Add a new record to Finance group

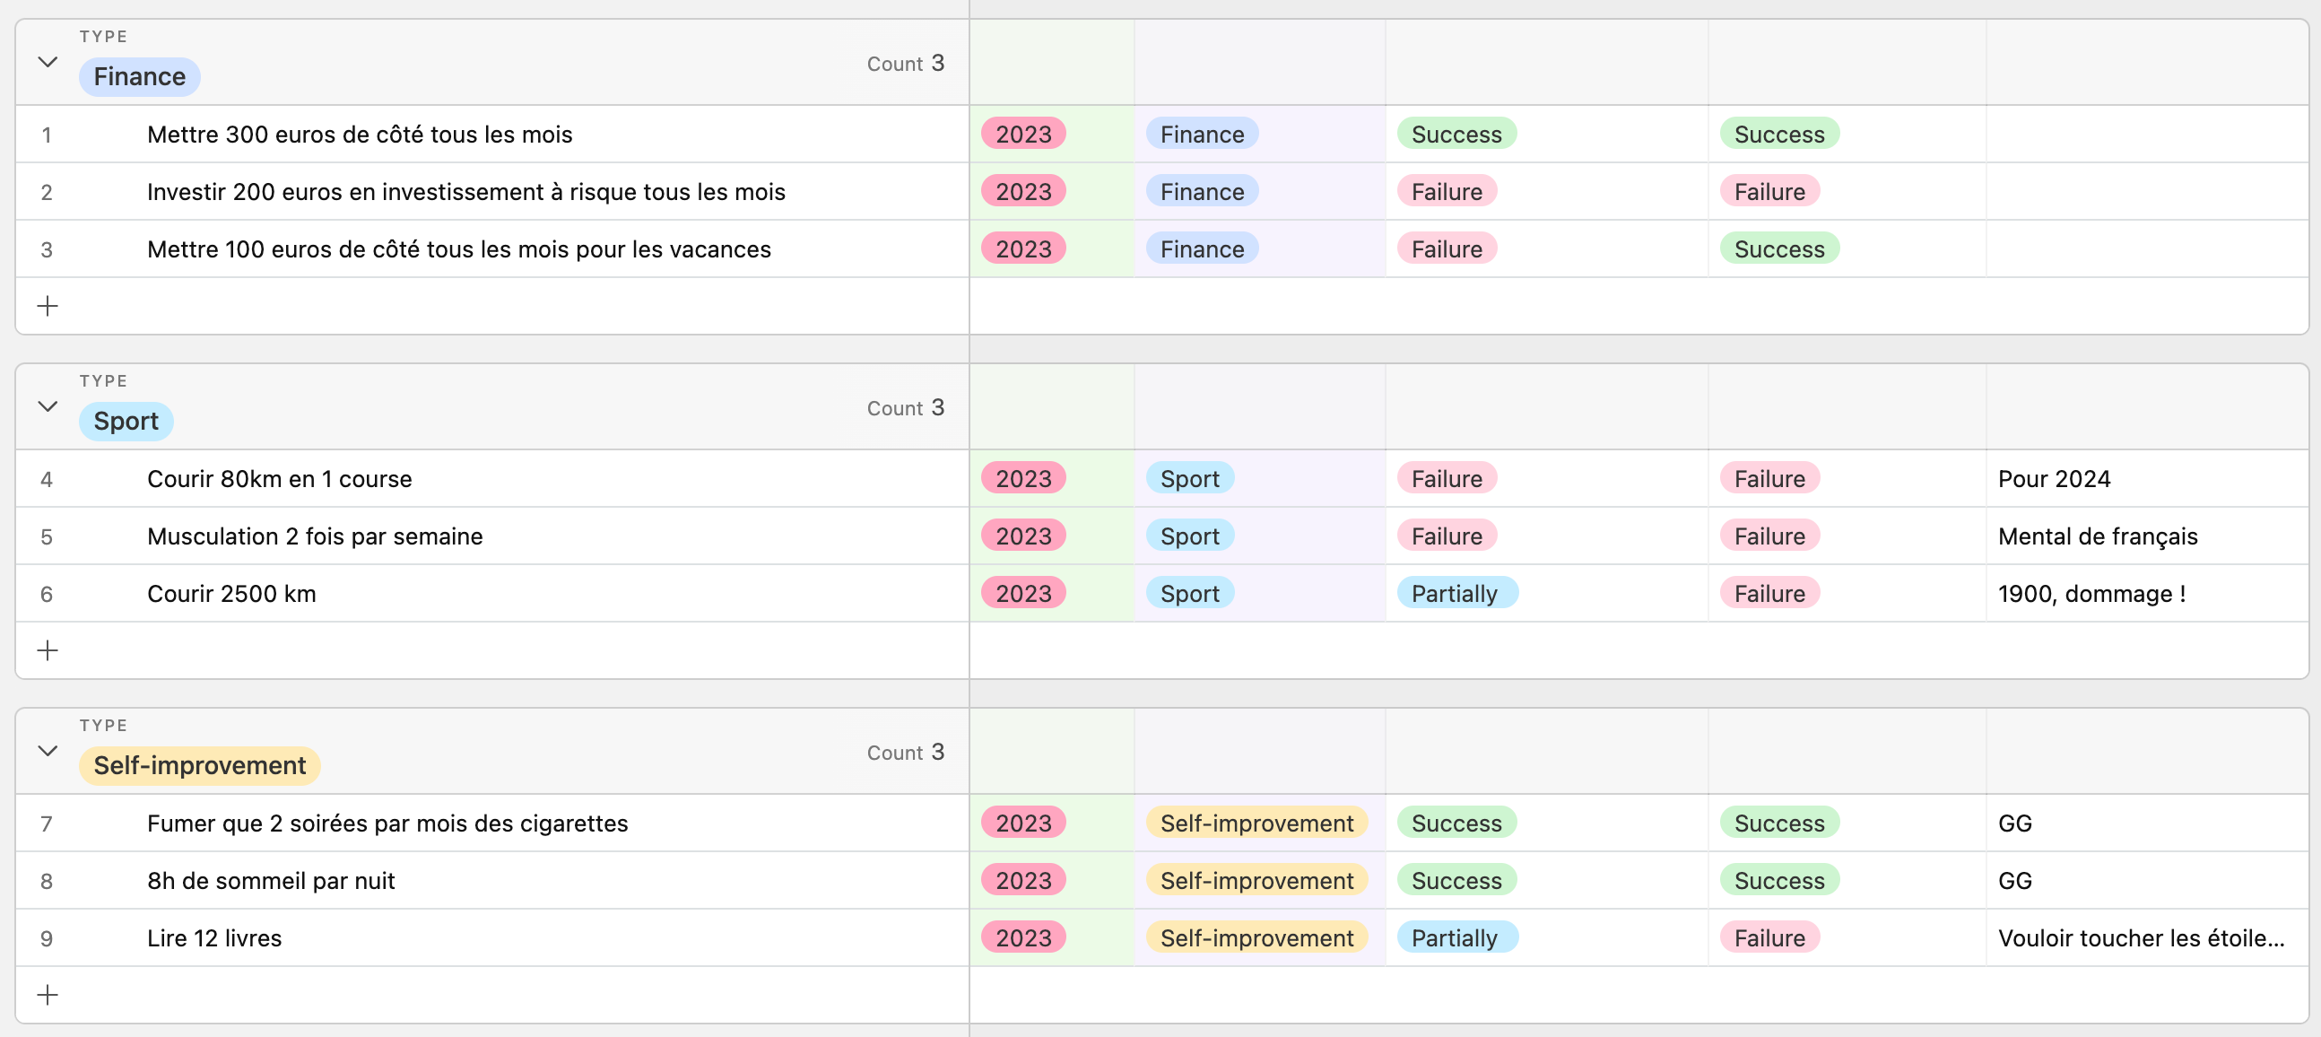point(48,306)
